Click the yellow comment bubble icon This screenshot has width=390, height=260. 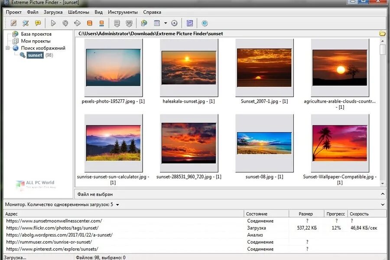click(x=38, y=23)
